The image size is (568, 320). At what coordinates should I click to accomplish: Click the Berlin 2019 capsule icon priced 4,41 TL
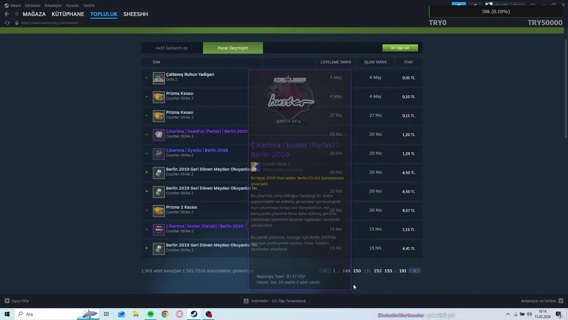(159, 248)
